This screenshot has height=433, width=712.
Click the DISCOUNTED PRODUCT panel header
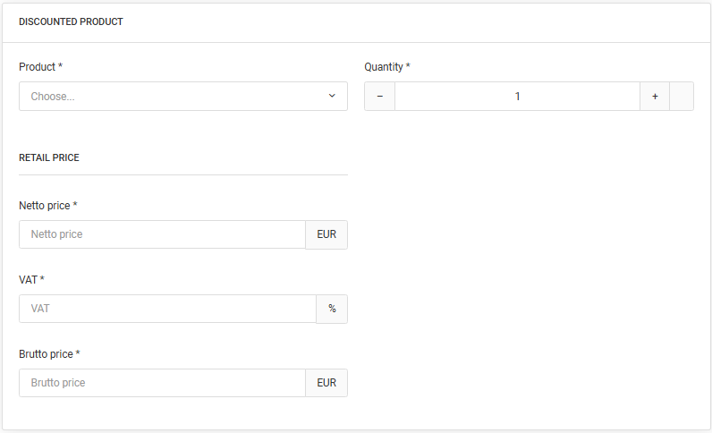pyautogui.click(x=71, y=21)
